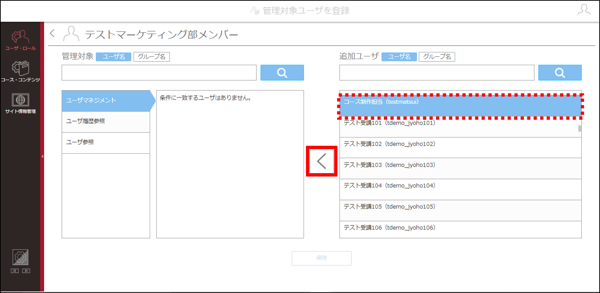Click the settings gear icon in sidebar

coord(20,257)
